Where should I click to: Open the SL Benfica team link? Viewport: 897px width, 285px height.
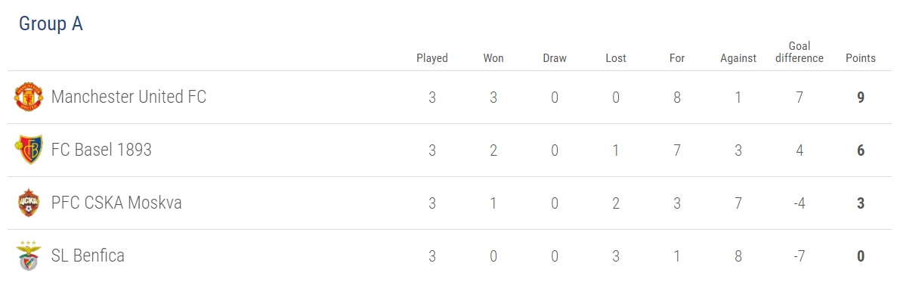point(88,256)
